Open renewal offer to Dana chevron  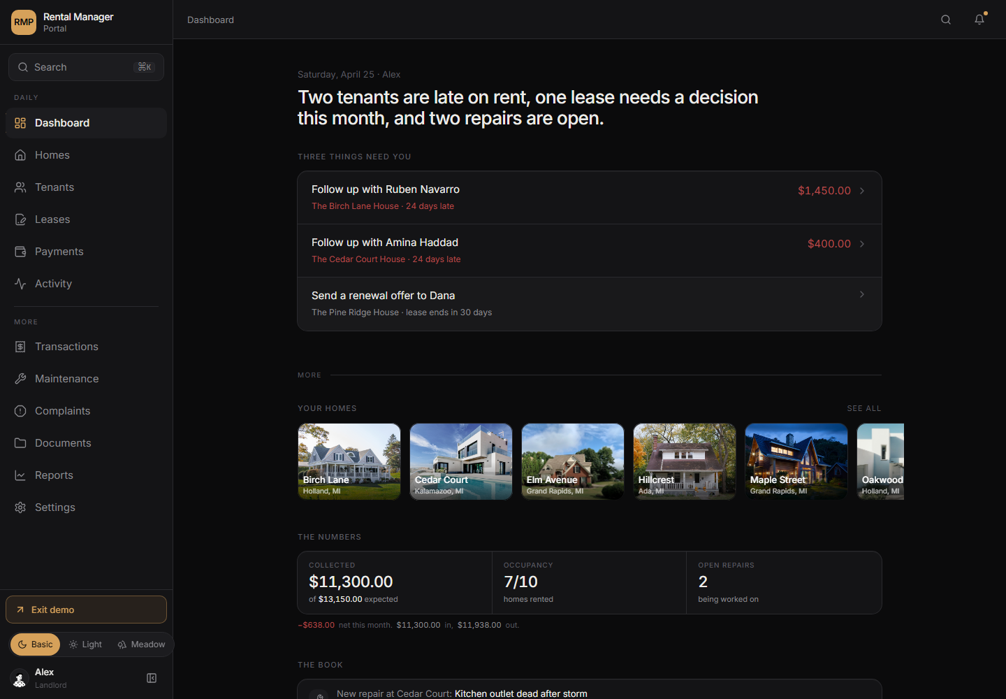coord(862,294)
